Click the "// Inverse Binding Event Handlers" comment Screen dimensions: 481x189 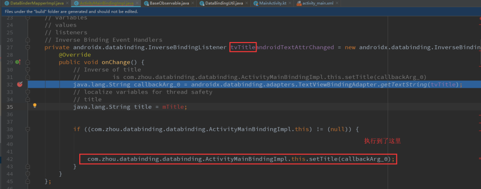click(x=103, y=40)
